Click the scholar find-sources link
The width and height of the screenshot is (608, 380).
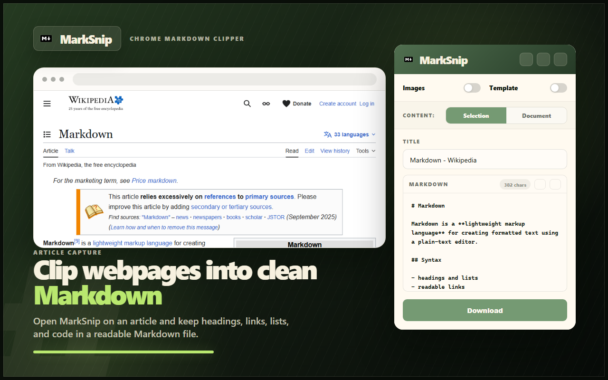click(254, 217)
